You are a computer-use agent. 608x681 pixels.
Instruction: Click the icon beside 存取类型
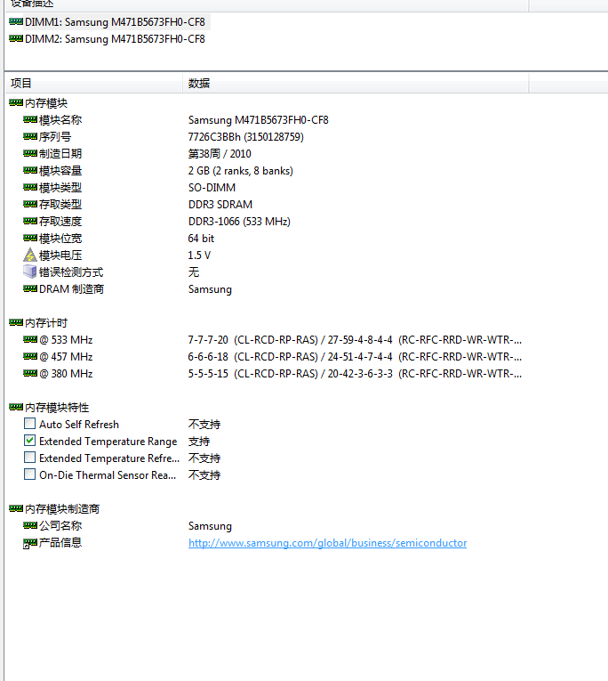(x=30, y=204)
